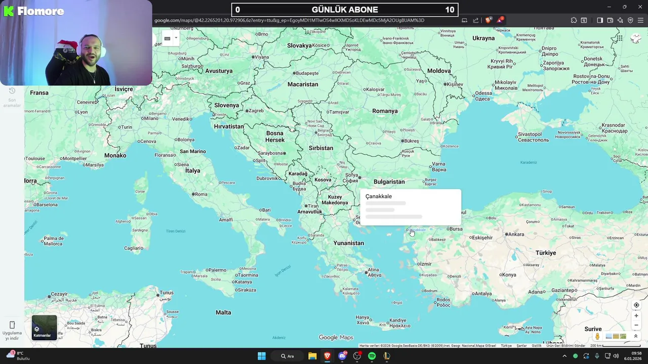
Task: Click the Uygulamayı indir phone icon
Action: coord(12,325)
